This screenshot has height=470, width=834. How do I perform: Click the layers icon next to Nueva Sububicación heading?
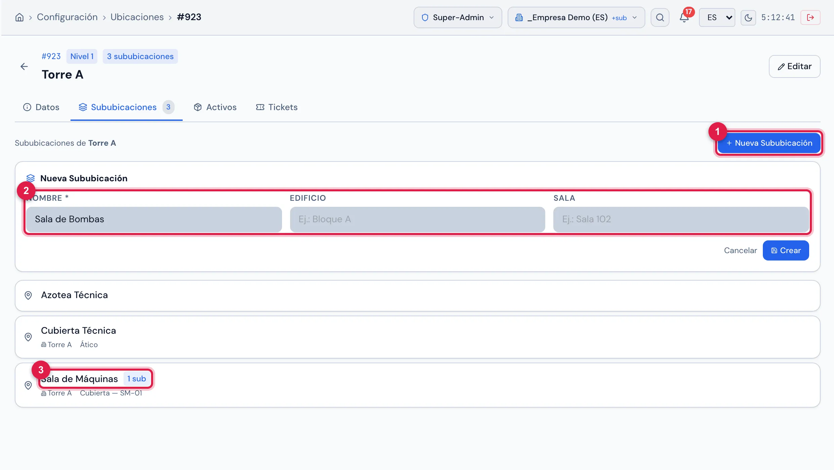[x=31, y=178]
